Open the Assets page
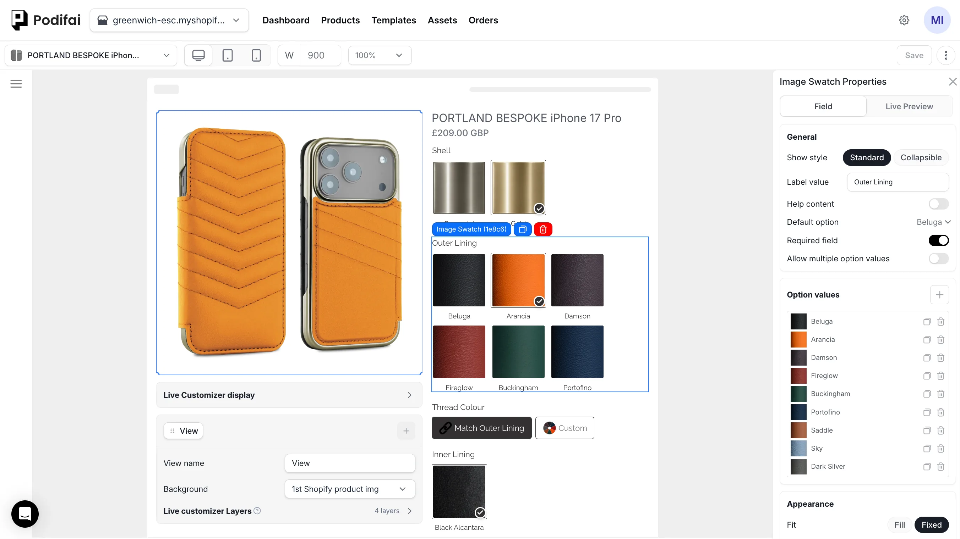960x539 pixels. point(442,20)
